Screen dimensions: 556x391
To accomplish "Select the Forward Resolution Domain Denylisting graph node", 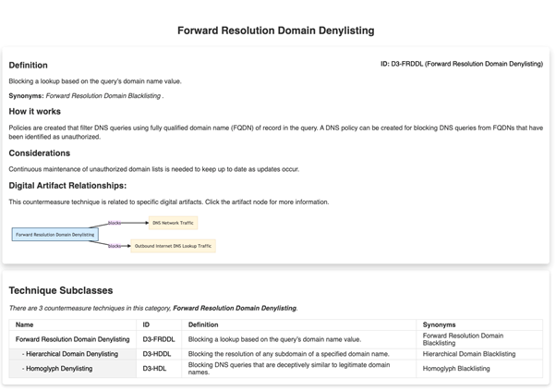I will [55, 235].
